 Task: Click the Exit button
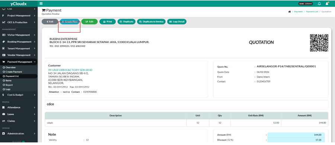tap(50, 22)
